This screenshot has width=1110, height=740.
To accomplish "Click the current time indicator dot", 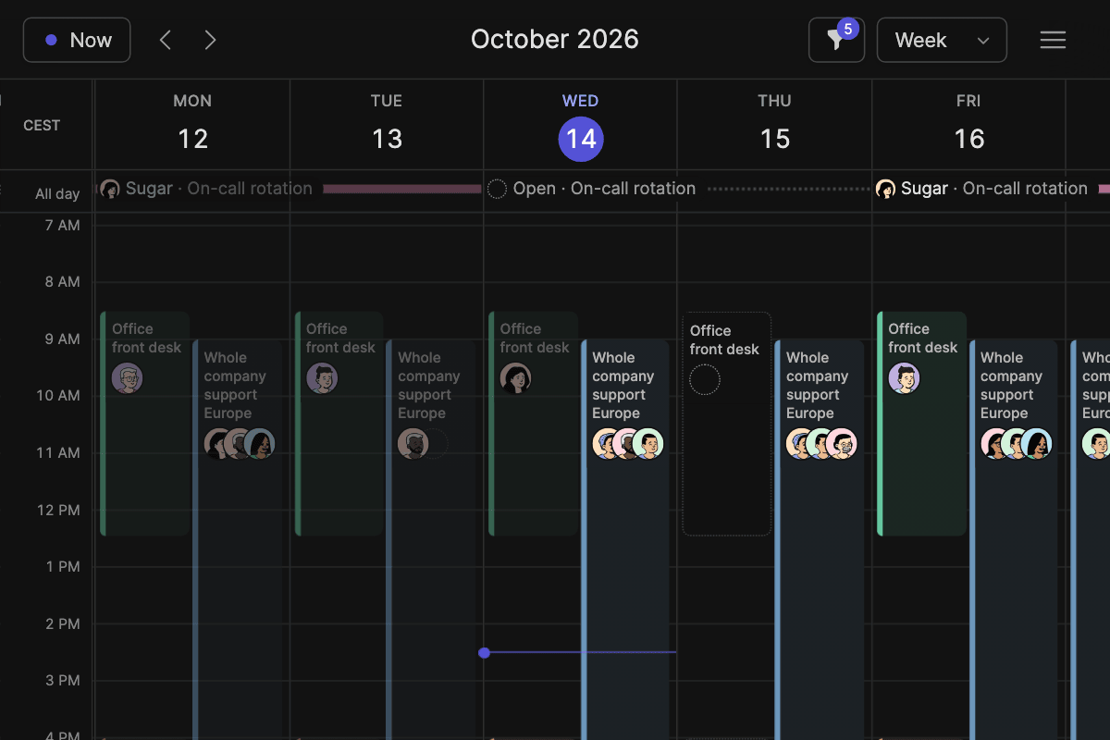I will pos(484,653).
